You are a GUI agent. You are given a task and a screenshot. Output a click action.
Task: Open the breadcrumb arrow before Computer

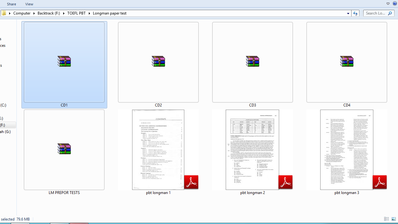coord(10,13)
